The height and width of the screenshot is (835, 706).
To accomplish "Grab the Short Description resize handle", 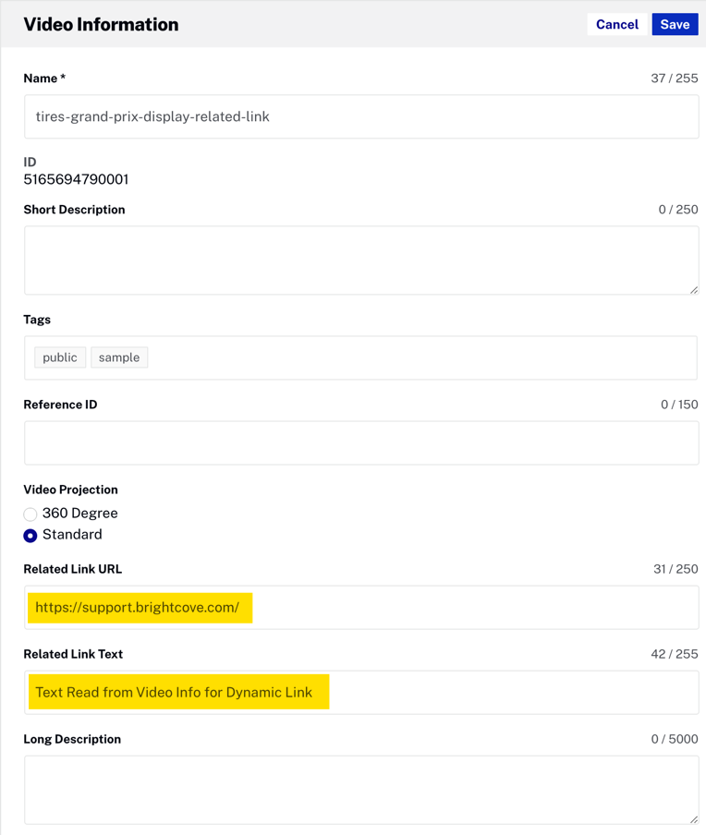I will [693, 289].
